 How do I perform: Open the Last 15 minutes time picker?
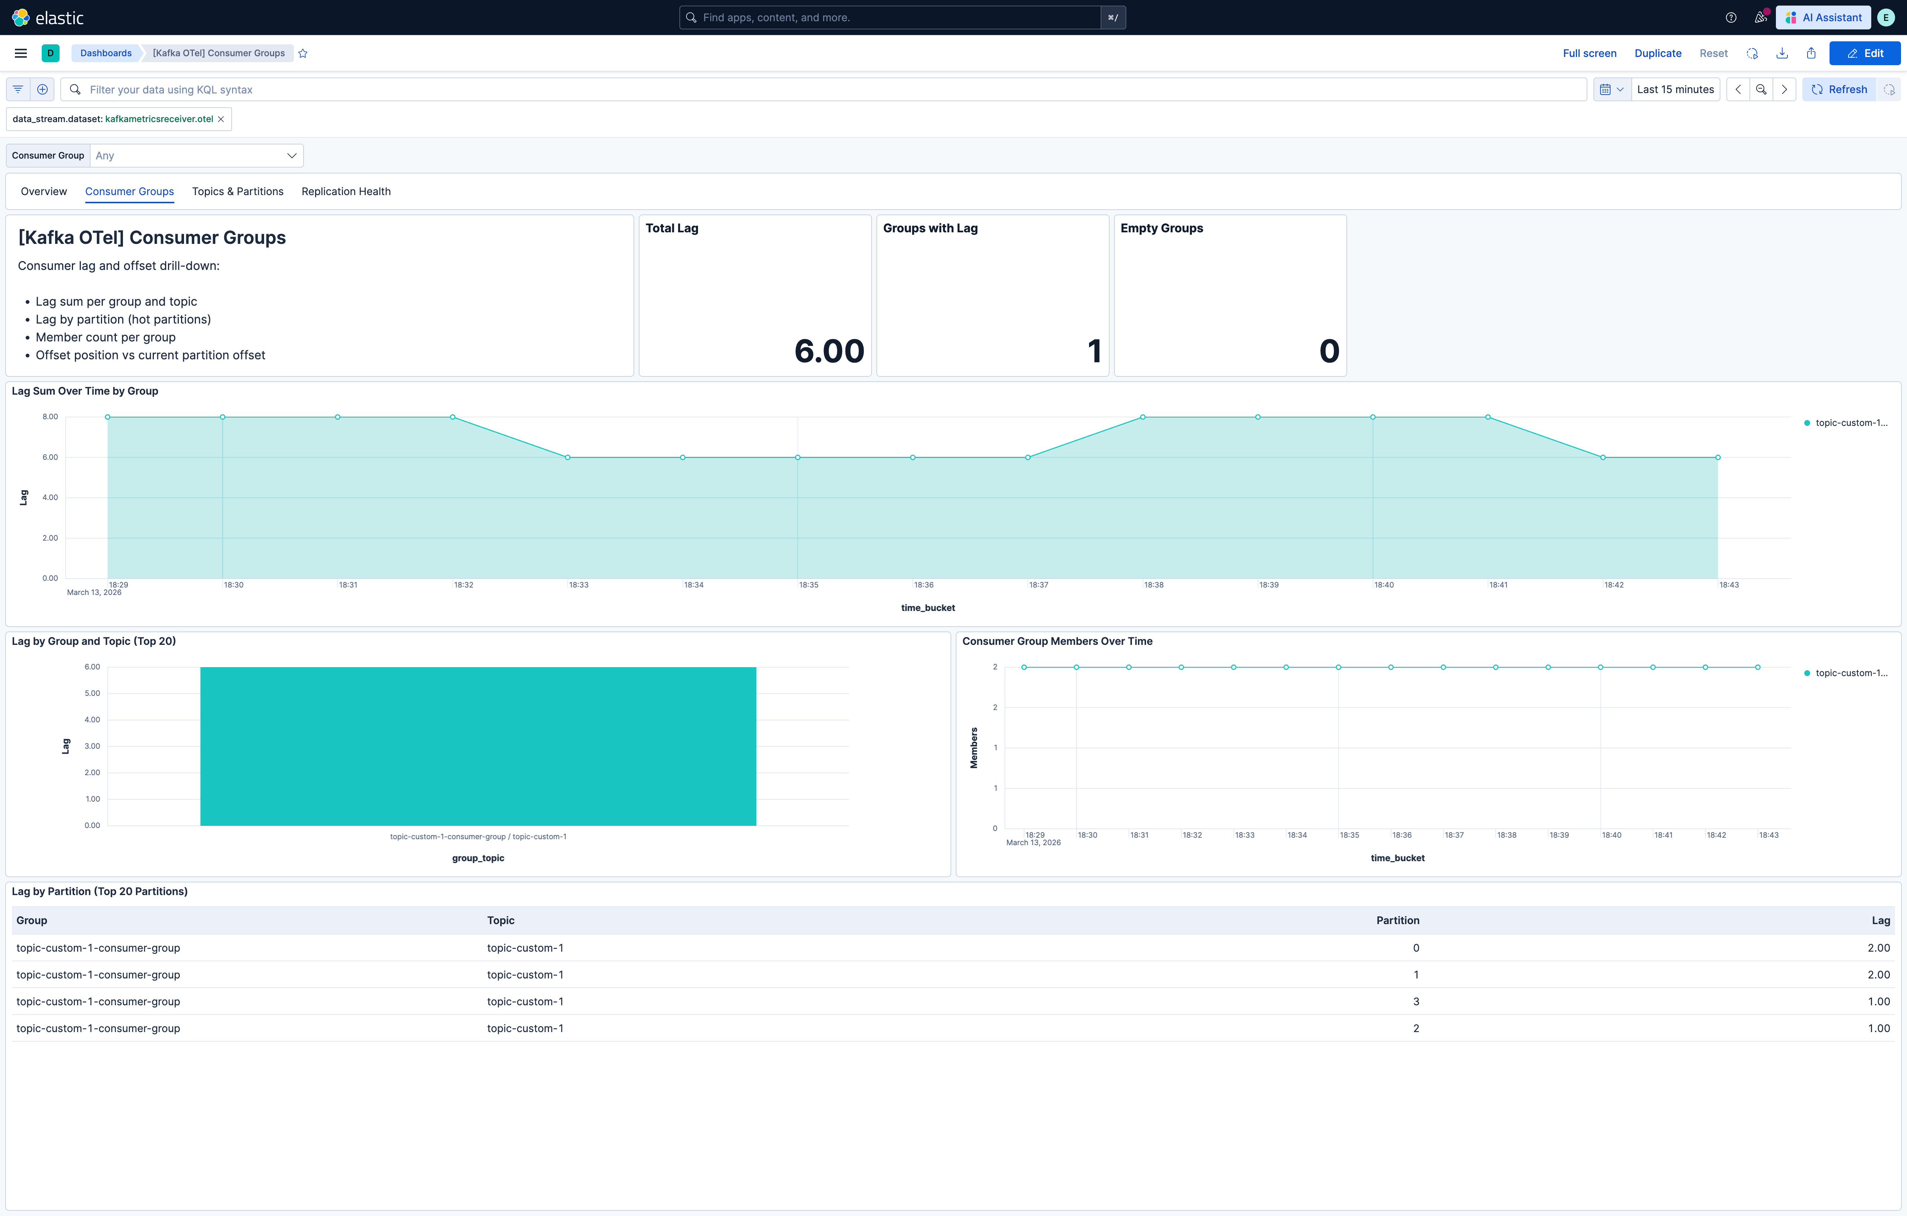pyautogui.click(x=1675, y=89)
